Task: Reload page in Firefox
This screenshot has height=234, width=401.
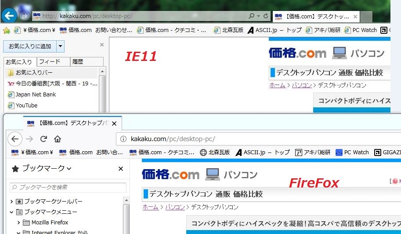Action: point(44,139)
